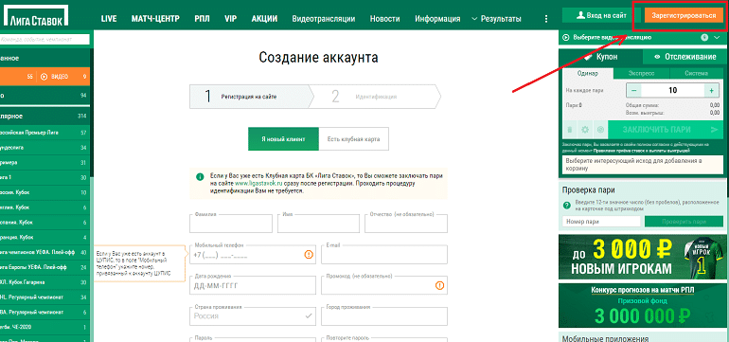Open the LIVE section
This screenshot has width=729, height=342.
click(109, 19)
